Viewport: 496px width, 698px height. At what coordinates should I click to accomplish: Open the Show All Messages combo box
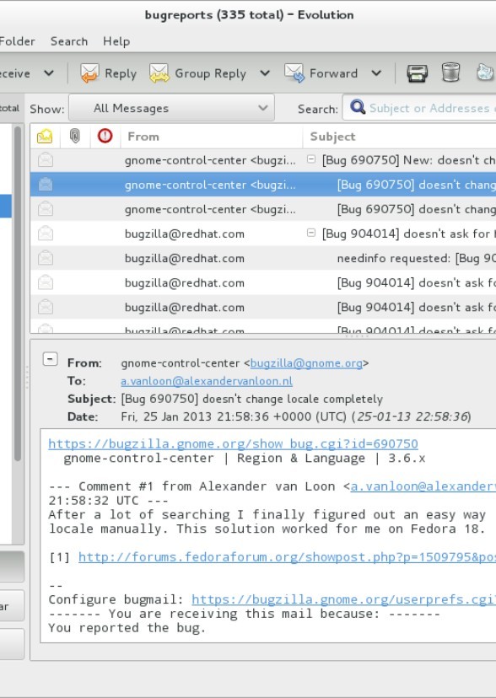click(171, 108)
